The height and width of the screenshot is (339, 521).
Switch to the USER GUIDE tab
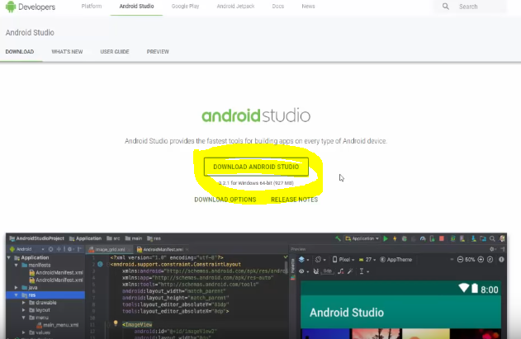pos(115,52)
